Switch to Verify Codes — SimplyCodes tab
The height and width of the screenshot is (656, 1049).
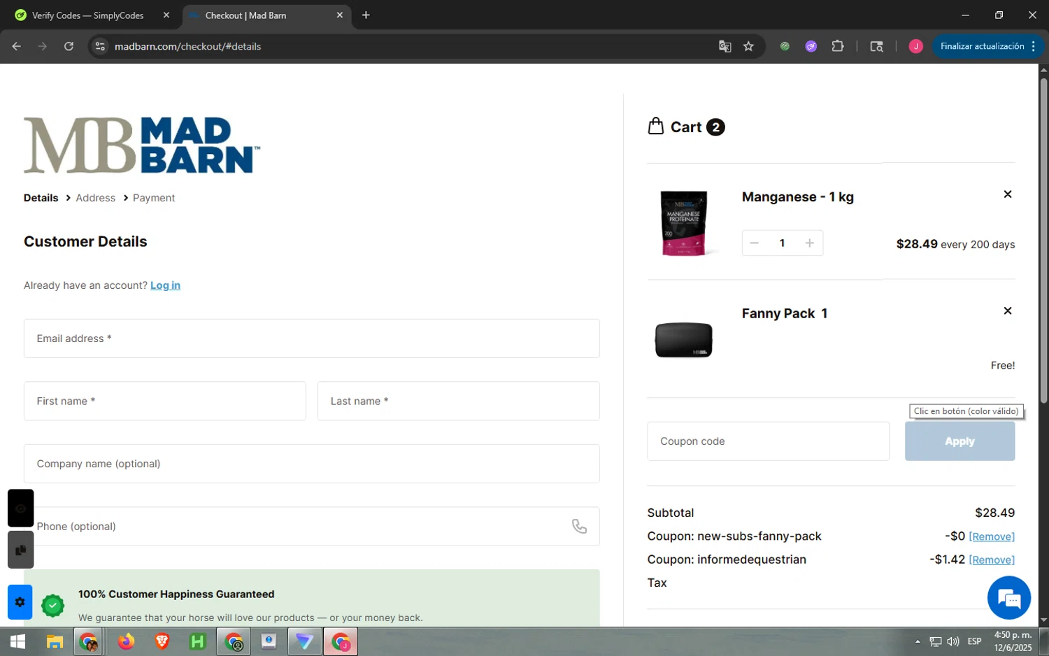(87, 15)
